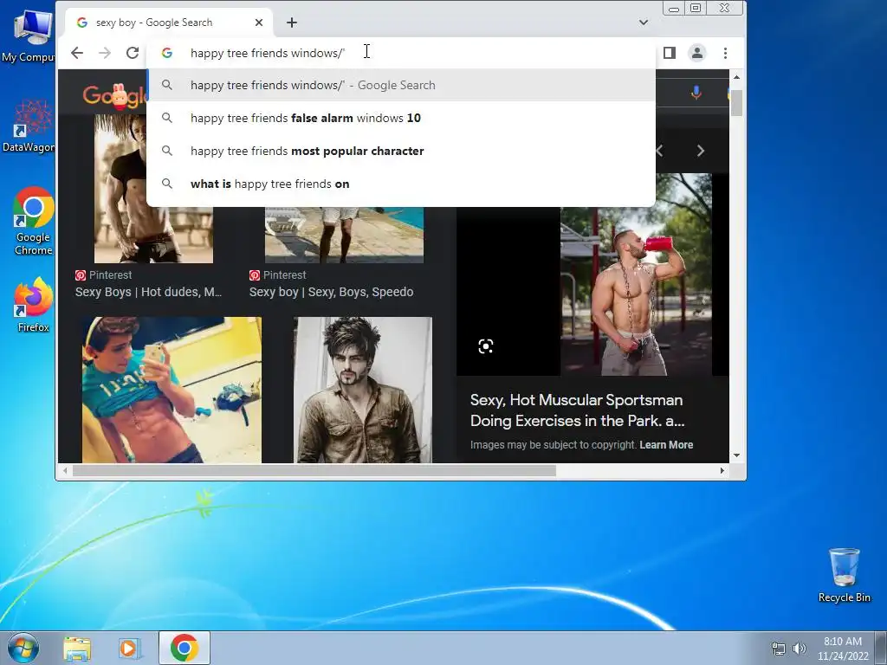Select the Firefox desktop shortcut
This screenshot has width=887, height=665.
coord(33,305)
